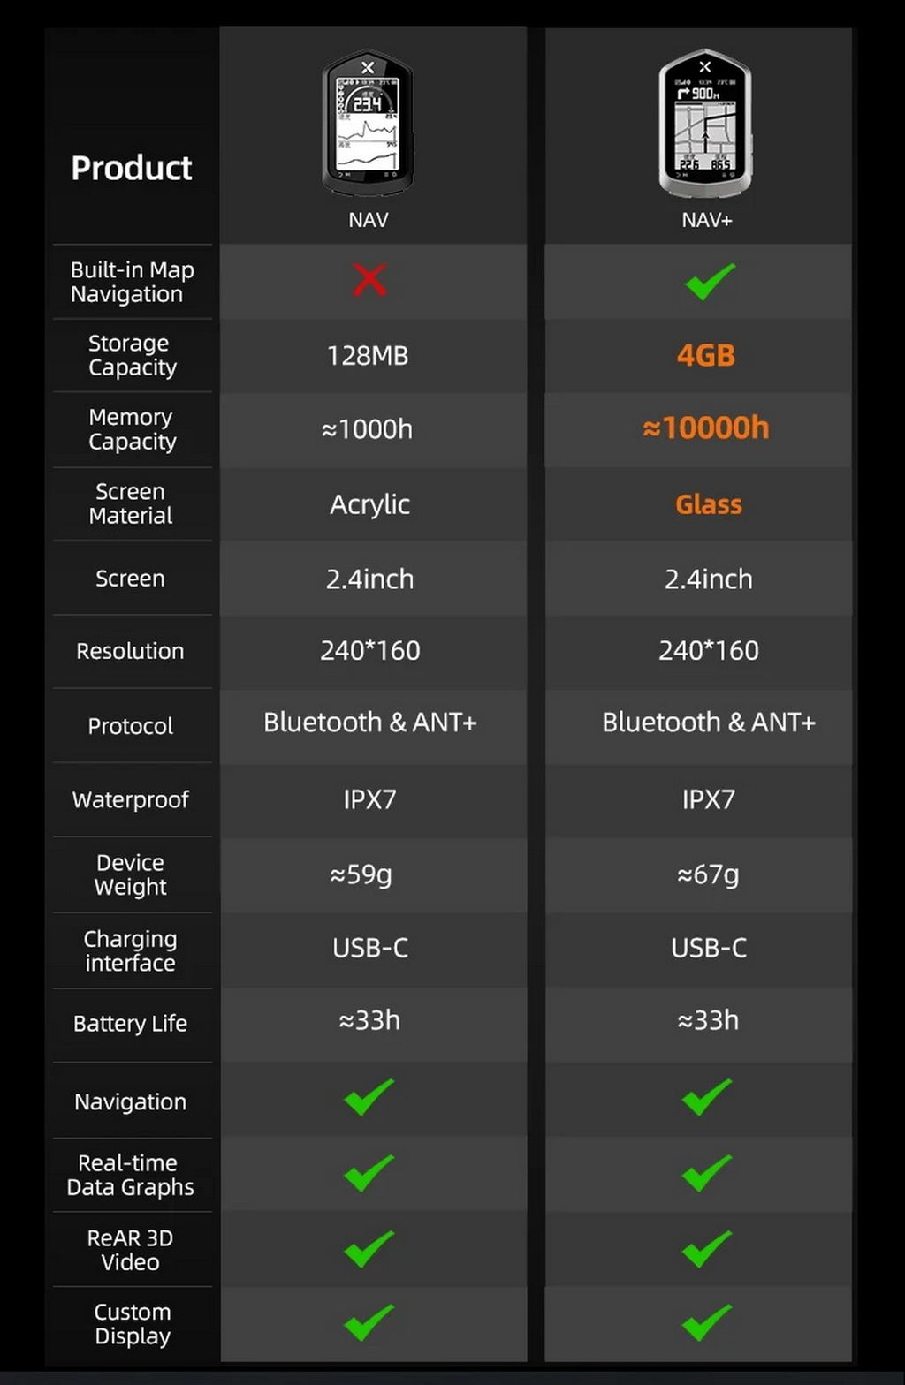The height and width of the screenshot is (1385, 905).
Task: Click the 128MB storage value for NAV
Action: (368, 356)
